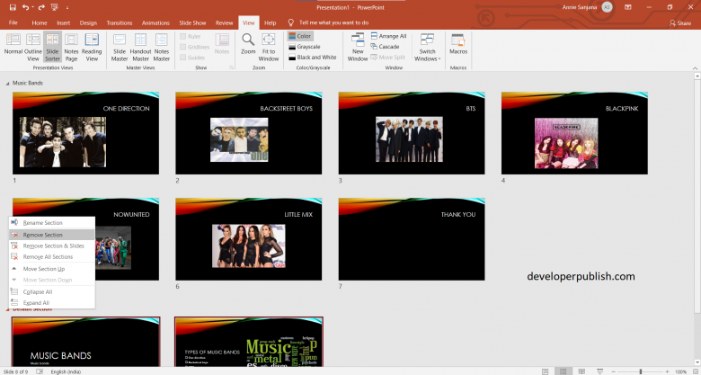The height and width of the screenshot is (375, 701).
Task: Click the Zoom magnifier icon
Action: tap(248, 45)
